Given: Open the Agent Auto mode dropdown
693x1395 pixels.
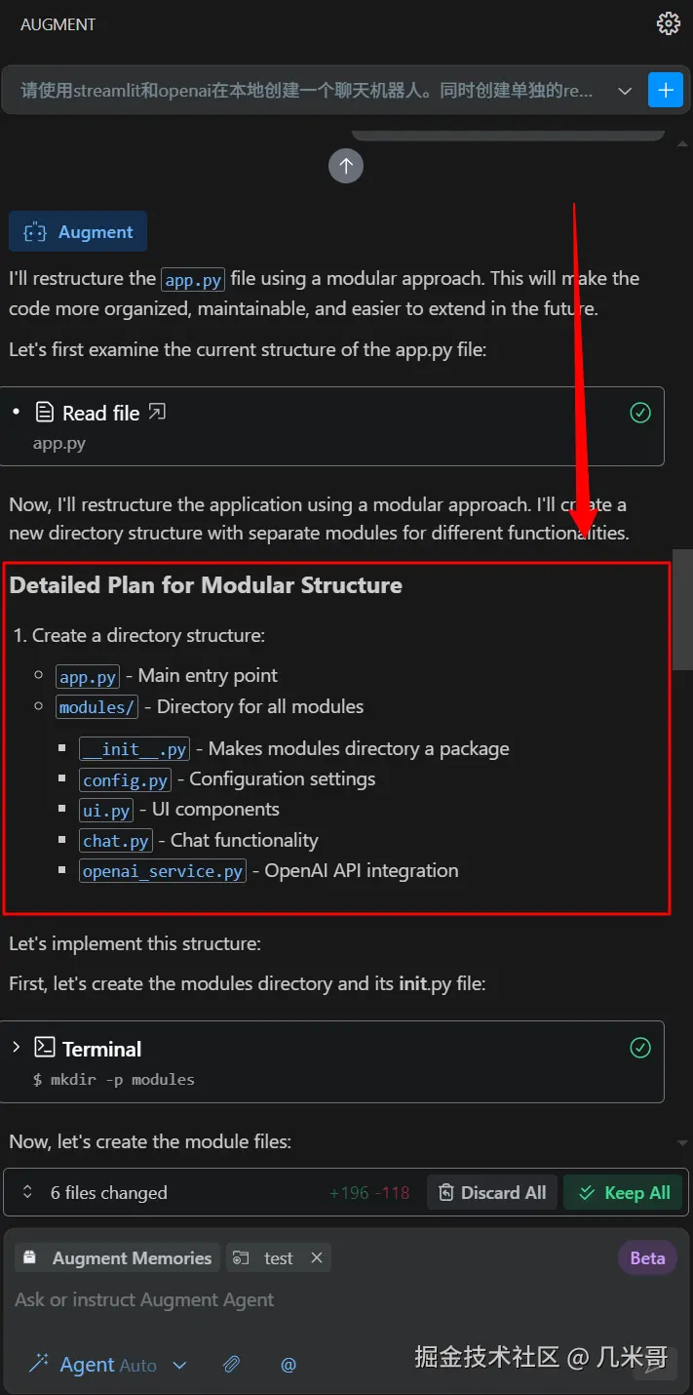Looking at the screenshot, I should tap(179, 1365).
